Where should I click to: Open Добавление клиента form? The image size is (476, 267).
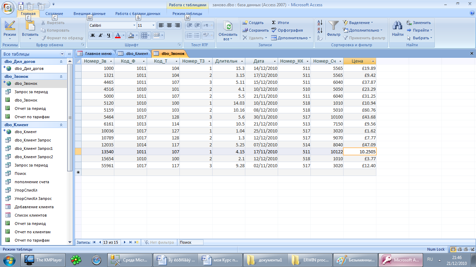[x=34, y=207]
